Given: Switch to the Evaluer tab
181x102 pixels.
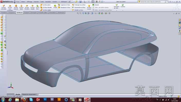Looking at the screenshot, I should click(26, 13).
